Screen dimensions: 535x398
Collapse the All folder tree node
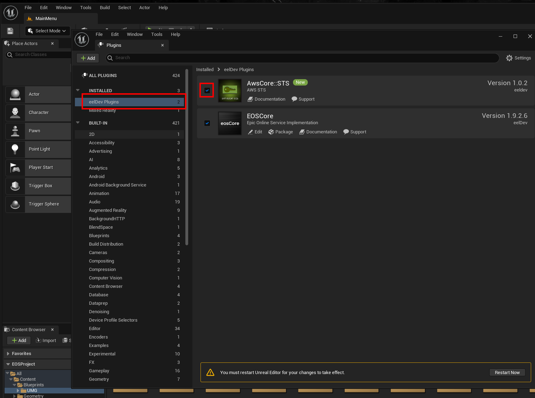click(7, 373)
